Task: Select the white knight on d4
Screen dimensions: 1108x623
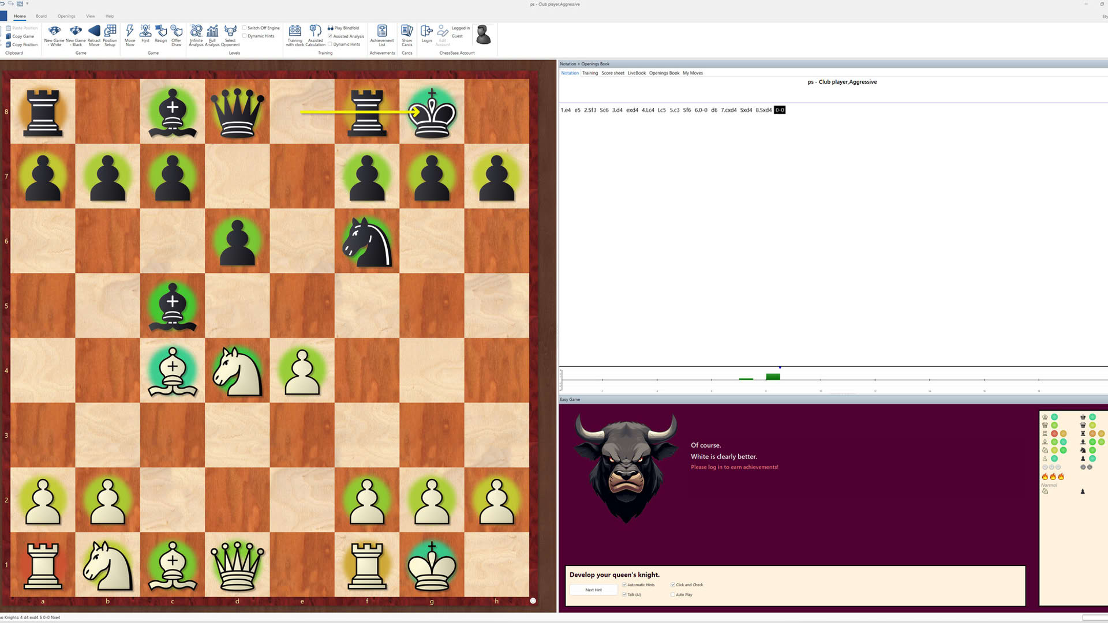Action: pos(237,370)
